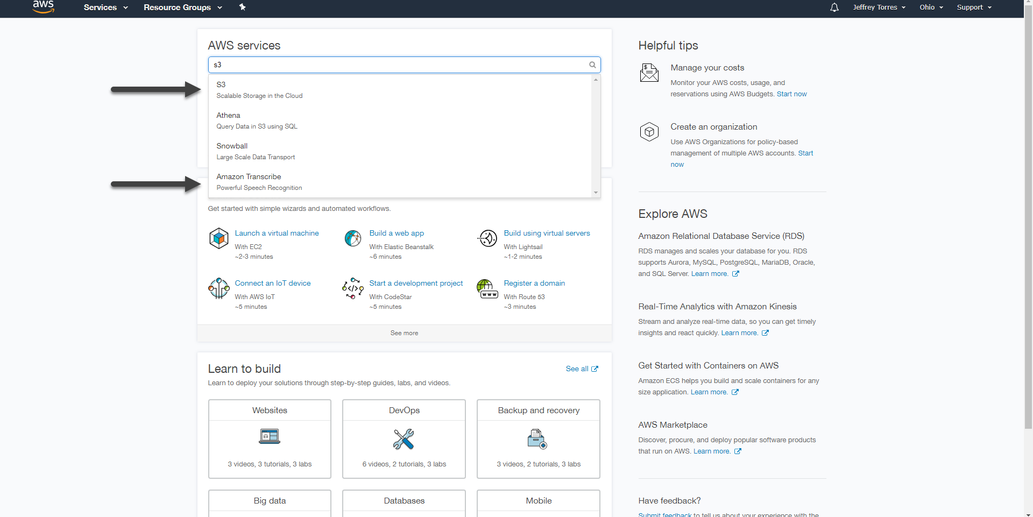Open Connect an IoT device link
The height and width of the screenshot is (517, 1033).
tap(273, 283)
